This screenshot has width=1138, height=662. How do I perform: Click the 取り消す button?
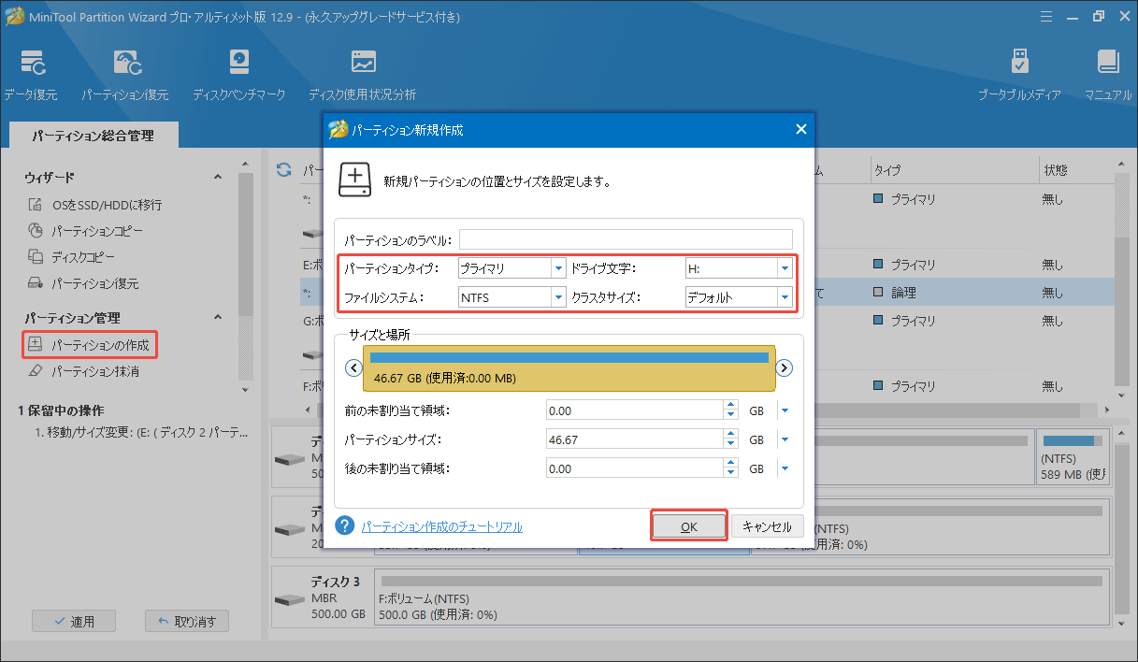187,621
